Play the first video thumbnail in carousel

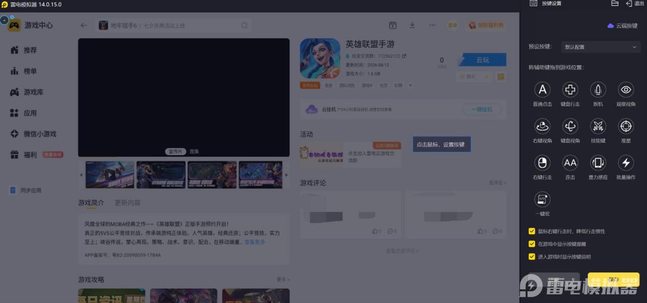click(110, 175)
